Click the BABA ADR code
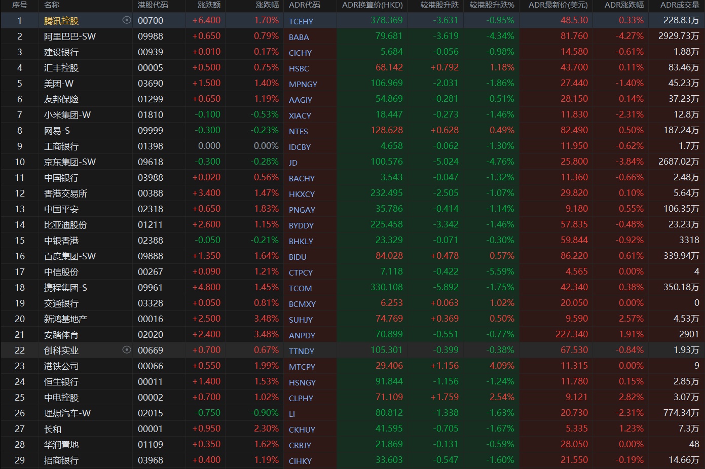This screenshot has height=469, width=705. point(299,37)
